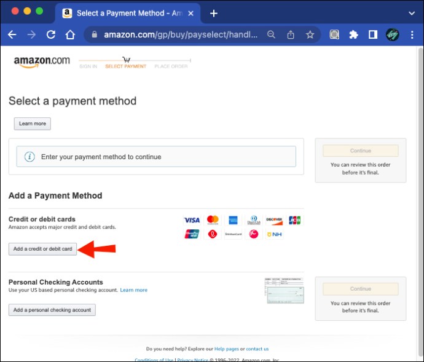
Task: Click the lock icon in address bar
Action: coord(95,34)
